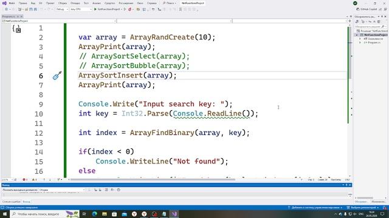This screenshot has height=218, width=389.
Task: Open the Any CPU platform dropdown
Action: [x=81, y=9]
